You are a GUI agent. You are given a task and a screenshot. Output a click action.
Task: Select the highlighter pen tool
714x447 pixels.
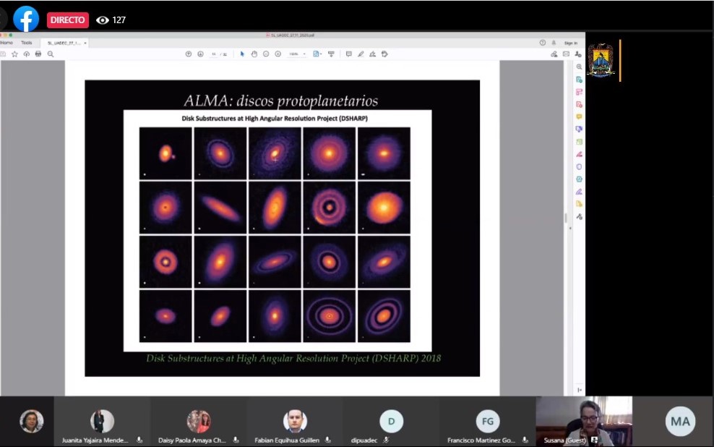click(361, 54)
